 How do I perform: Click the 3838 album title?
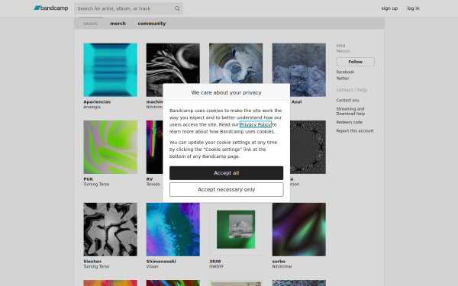point(215,262)
